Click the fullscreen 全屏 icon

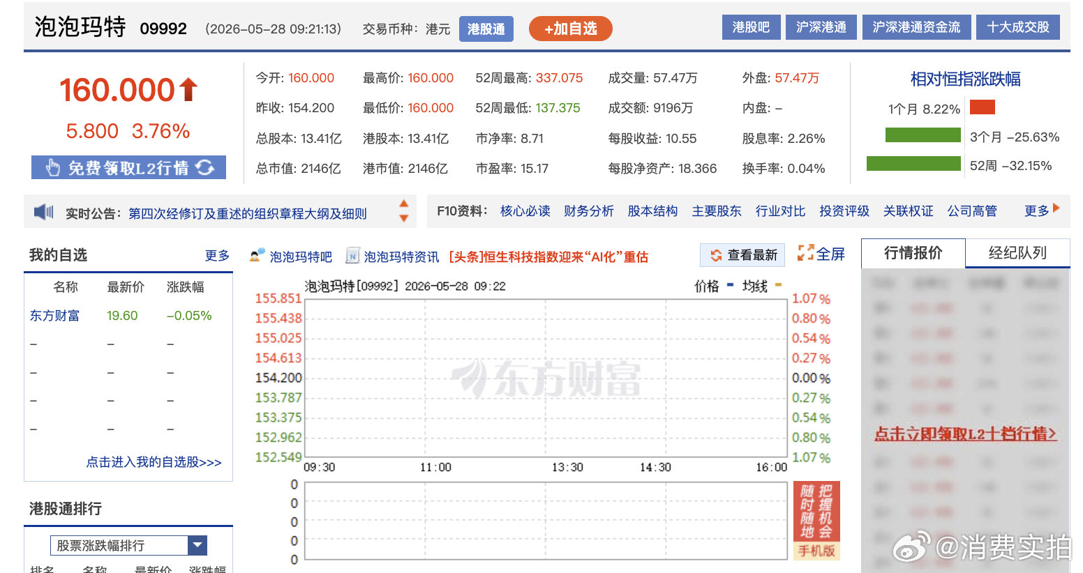[805, 253]
